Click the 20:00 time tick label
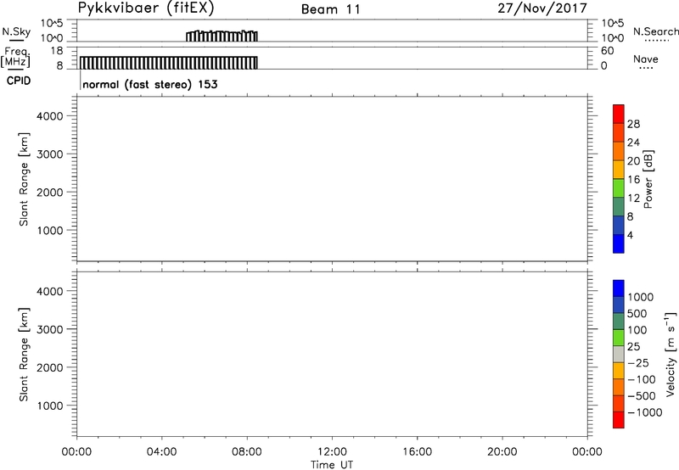 click(502, 452)
